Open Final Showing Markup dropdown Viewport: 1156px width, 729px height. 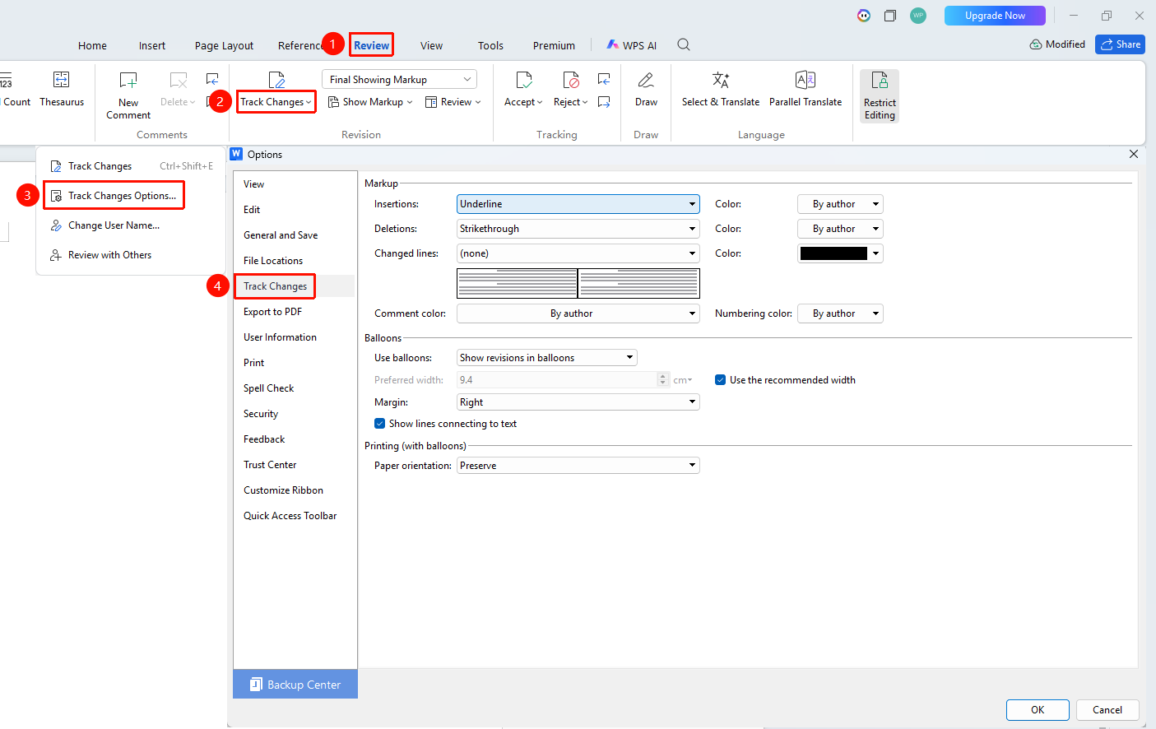[x=399, y=80]
